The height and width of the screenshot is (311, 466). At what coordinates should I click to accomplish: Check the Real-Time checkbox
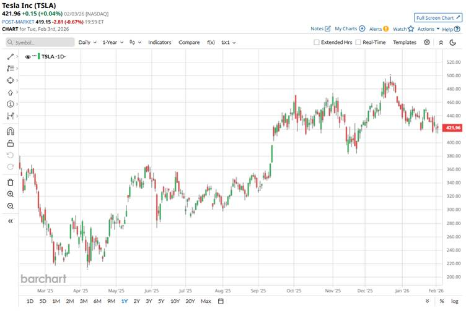[x=358, y=43]
